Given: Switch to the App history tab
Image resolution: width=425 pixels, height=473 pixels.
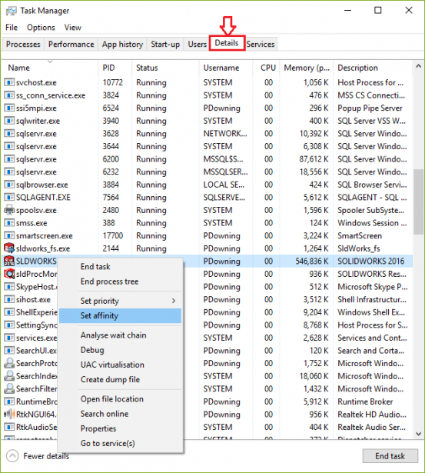Looking at the screenshot, I should [x=122, y=45].
